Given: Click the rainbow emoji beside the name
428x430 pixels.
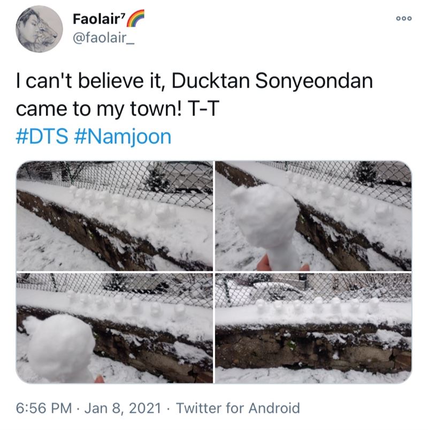Looking at the screenshot, I should pyautogui.click(x=135, y=18).
